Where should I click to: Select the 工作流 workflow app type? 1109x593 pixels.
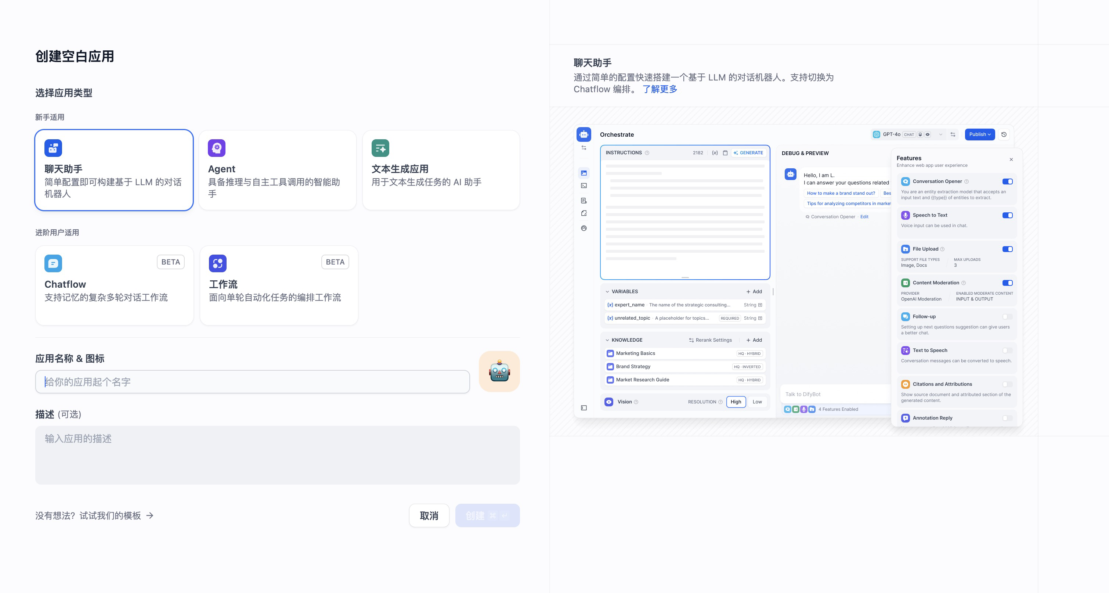tap(279, 285)
